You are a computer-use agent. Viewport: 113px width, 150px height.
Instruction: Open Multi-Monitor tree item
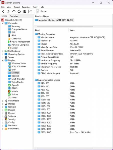(x=18, y=79)
